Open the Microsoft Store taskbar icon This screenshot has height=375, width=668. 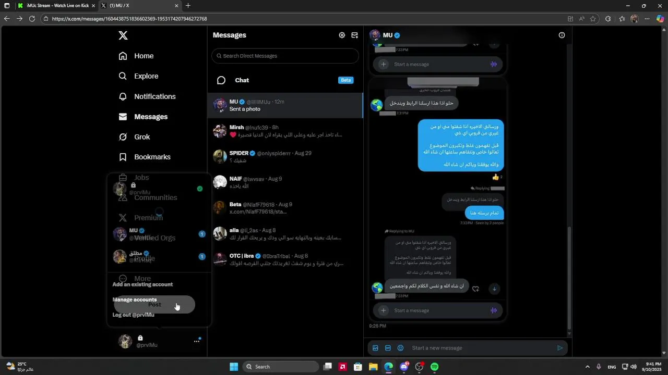click(358, 367)
